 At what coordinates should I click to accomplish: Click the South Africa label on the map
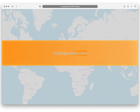click(78, 92)
